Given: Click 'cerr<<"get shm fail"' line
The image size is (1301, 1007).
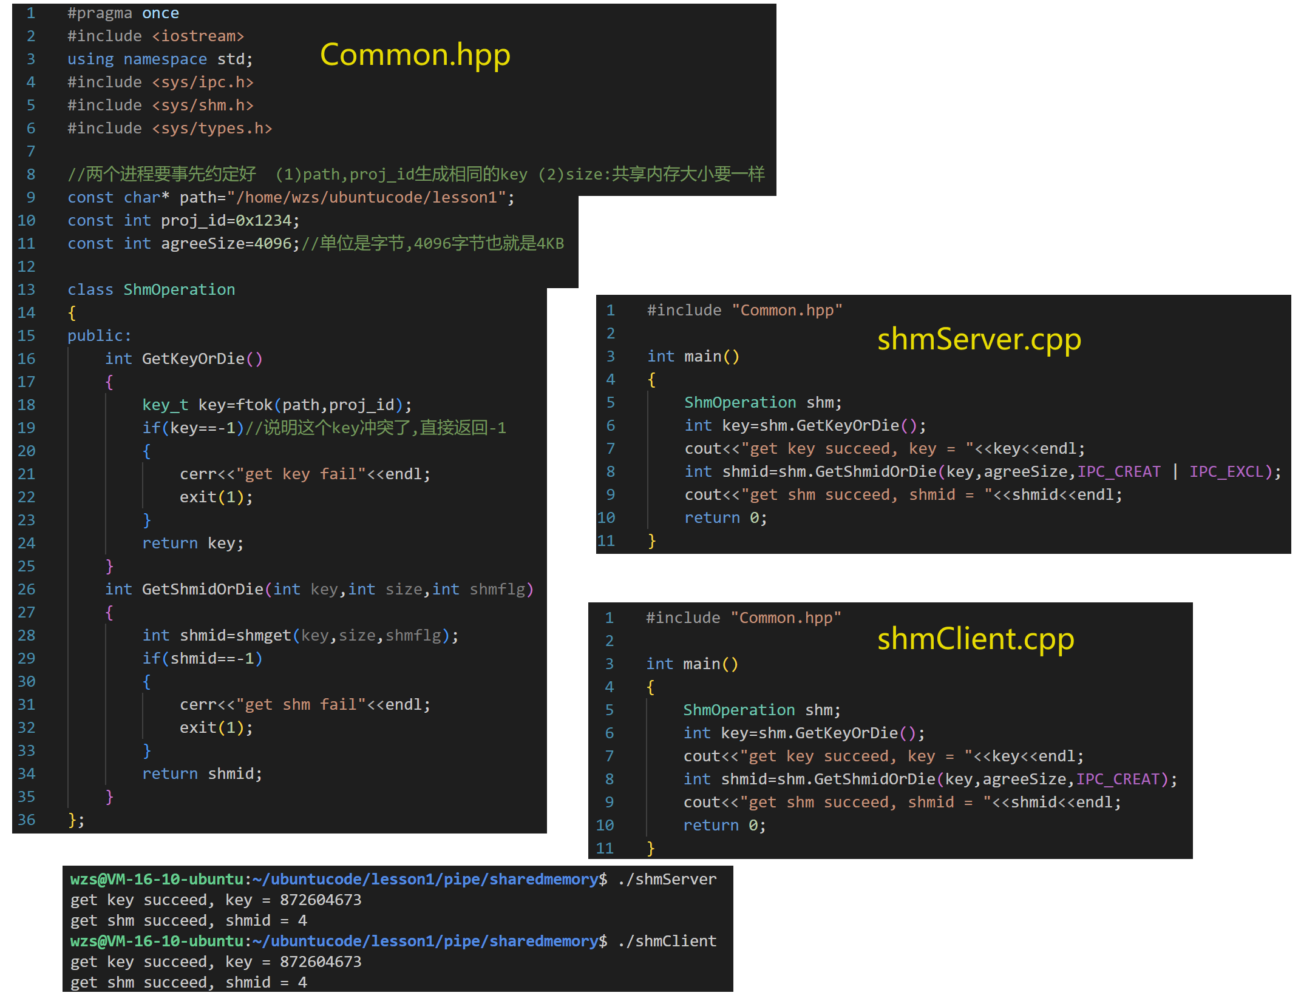Looking at the screenshot, I should (x=305, y=705).
